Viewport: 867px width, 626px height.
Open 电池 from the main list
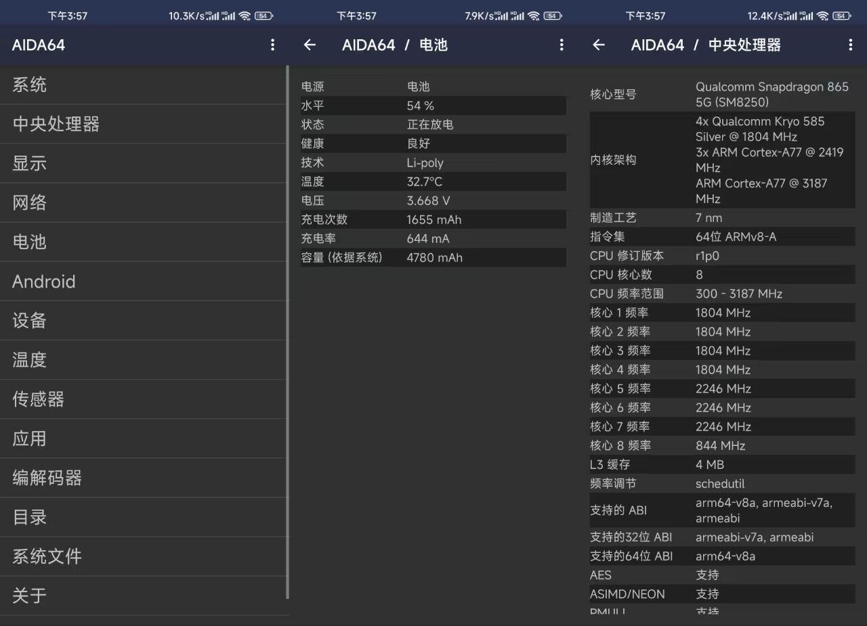click(144, 242)
